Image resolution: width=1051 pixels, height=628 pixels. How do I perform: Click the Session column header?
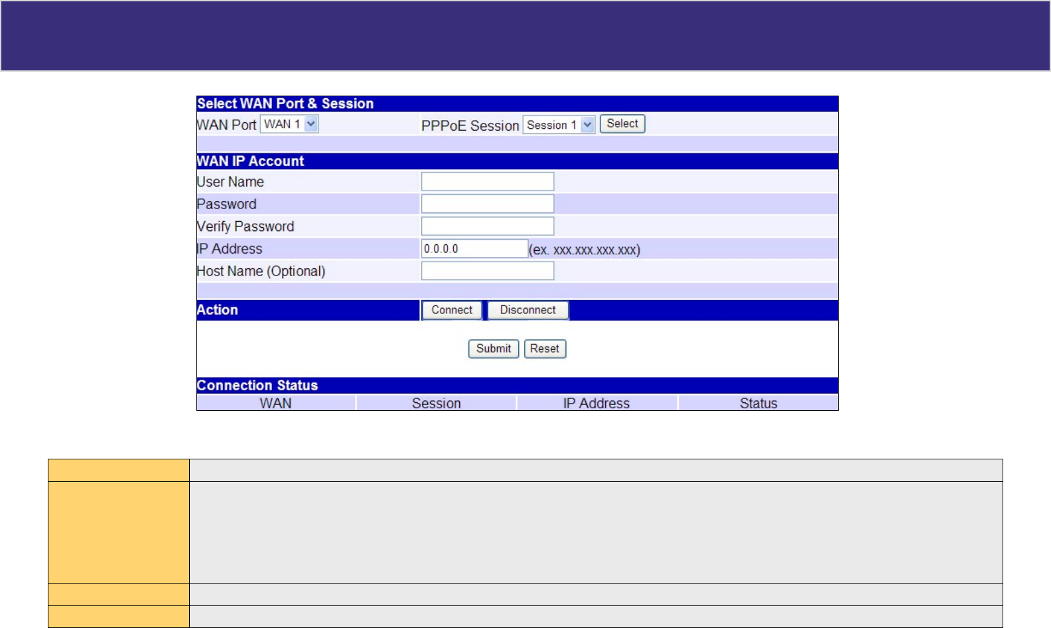tap(436, 403)
